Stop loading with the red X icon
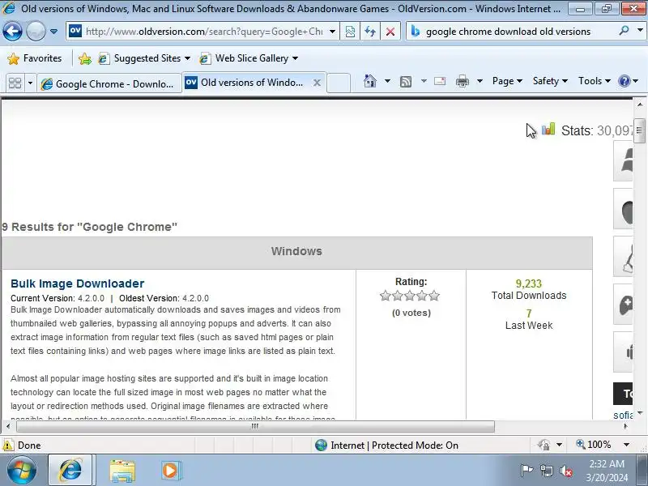 [x=390, y=32]
